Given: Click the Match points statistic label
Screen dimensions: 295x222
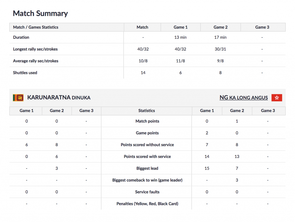Looking at the screenshot, I should point(147,121).
